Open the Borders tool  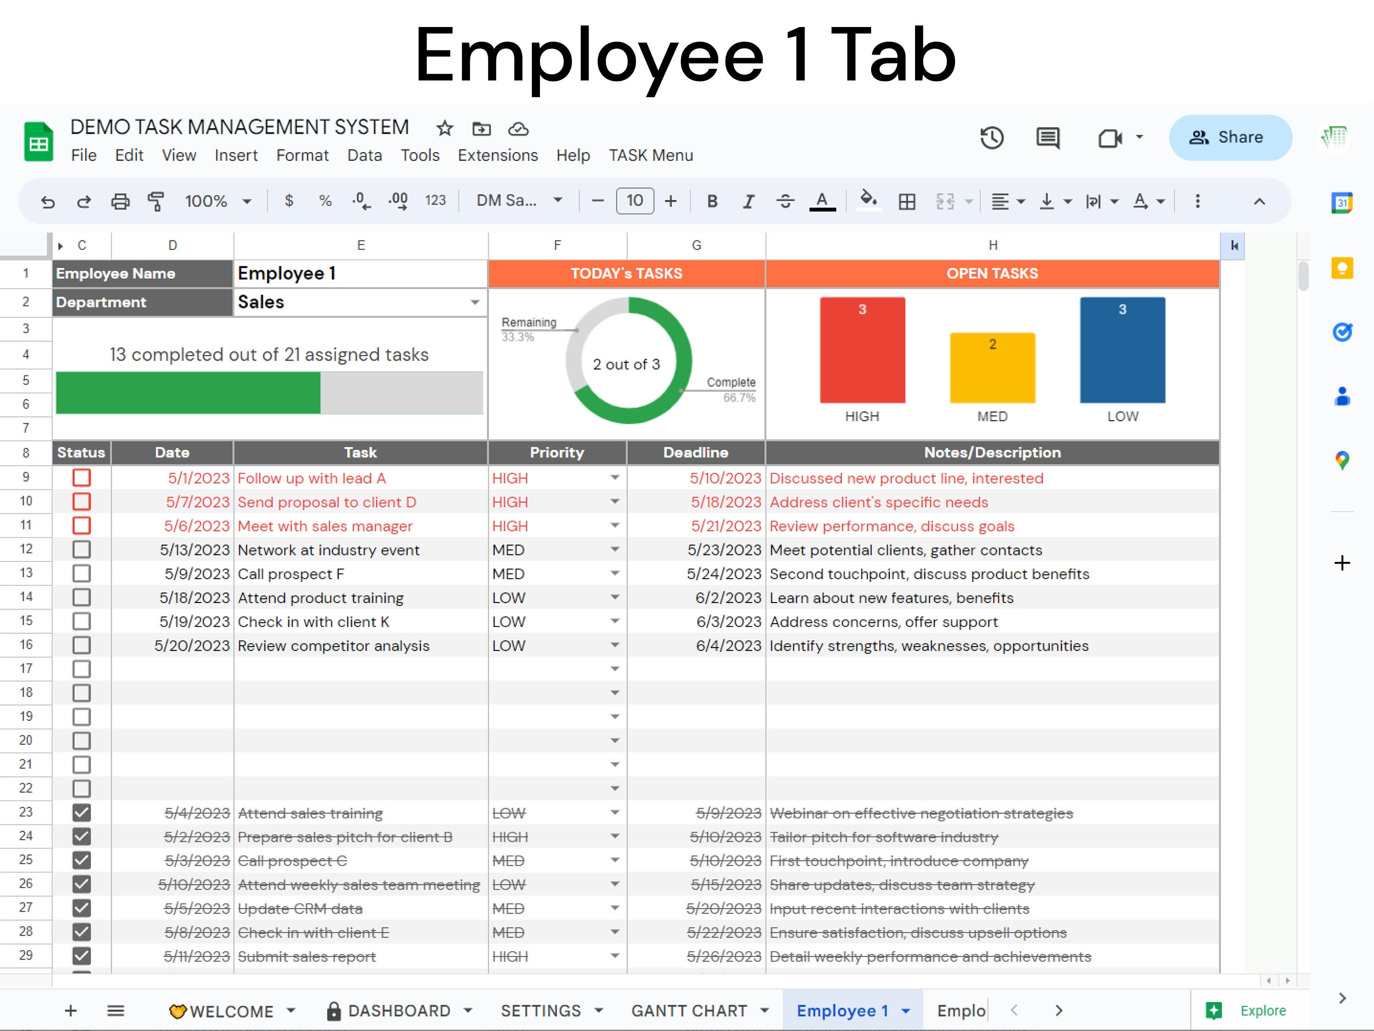(907, 201)
